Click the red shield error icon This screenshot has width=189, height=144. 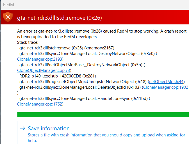click(x=8, y=17)
